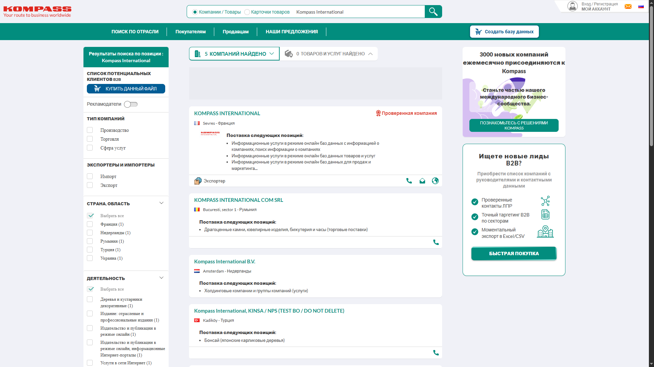
Task: Click phone icon for Kompass International Com SRL
Action: (436, 242)
